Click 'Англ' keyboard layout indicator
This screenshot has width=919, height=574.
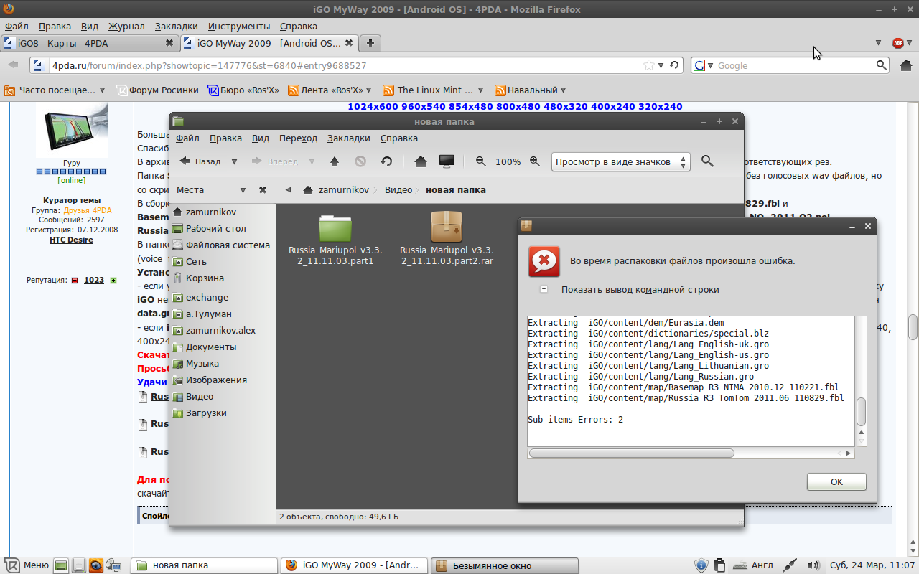tap(753, 565)
